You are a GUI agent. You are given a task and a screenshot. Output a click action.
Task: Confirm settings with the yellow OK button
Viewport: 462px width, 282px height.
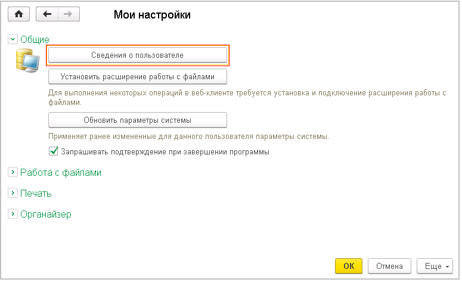[349, 266]
